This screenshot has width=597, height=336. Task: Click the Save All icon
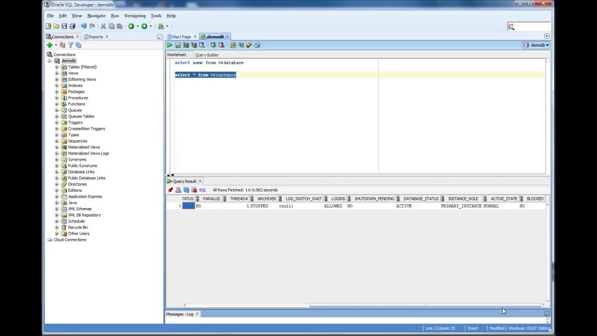[x=72, y=26]
